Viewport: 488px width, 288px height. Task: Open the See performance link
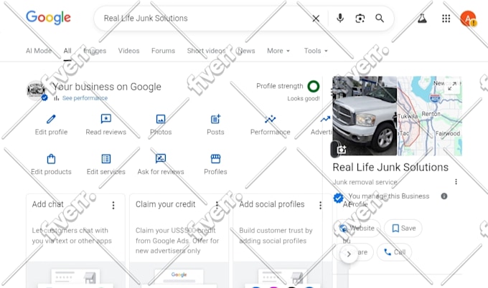tap(85, 98)
